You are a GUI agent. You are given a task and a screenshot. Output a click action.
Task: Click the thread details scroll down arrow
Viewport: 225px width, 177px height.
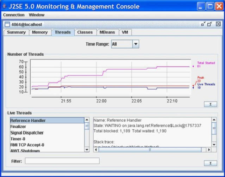[214, 145]
